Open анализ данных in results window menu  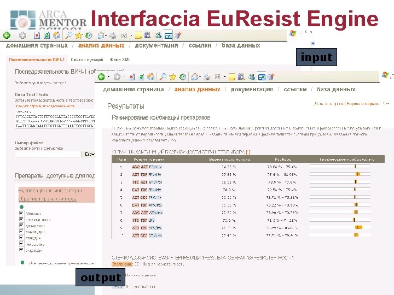point(197,89)
